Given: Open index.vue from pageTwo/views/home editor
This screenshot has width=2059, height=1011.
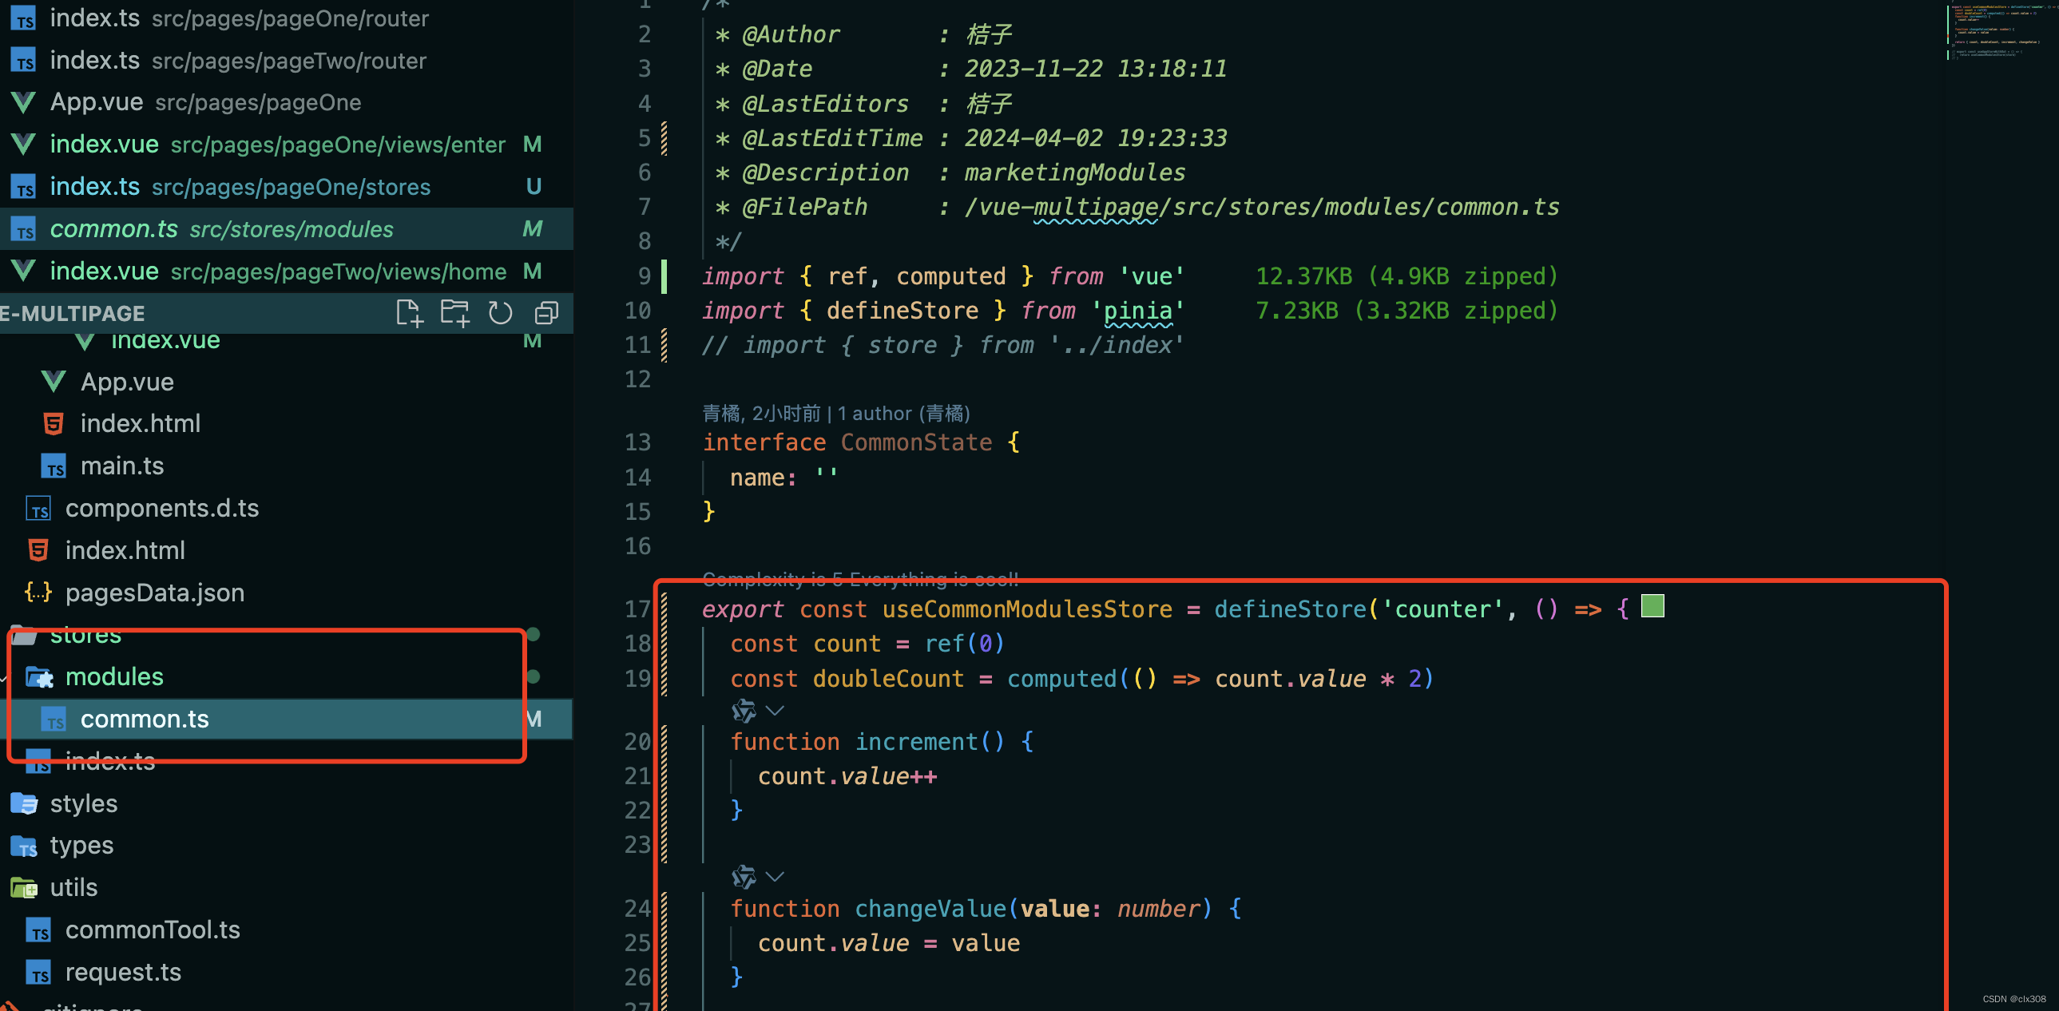Looking at the screenshot, I should coord(286,272).
